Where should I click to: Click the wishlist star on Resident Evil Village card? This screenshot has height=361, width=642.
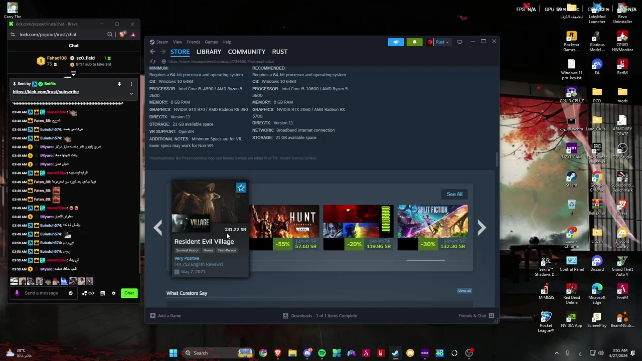241,188
